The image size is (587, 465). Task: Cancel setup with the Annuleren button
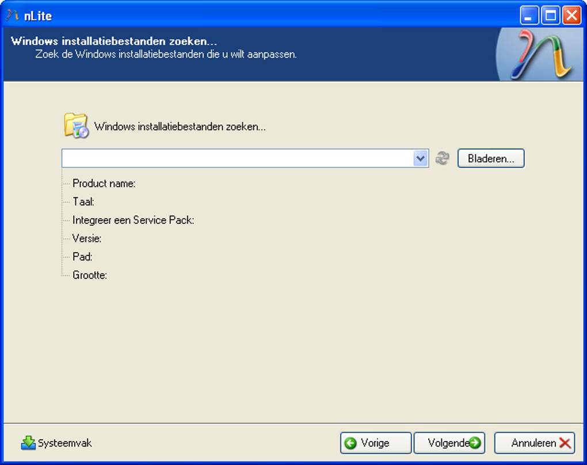(x=535, y=443)
